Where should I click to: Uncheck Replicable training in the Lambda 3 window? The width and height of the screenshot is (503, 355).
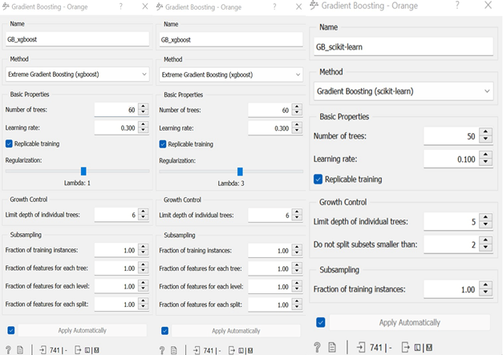[x=164, y=144]
